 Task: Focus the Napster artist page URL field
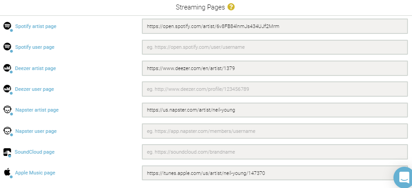[x=275, y=110]
